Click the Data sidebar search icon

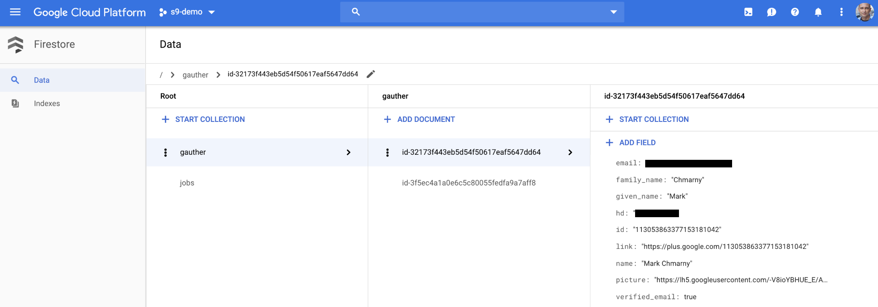click(x=15, y=80)
